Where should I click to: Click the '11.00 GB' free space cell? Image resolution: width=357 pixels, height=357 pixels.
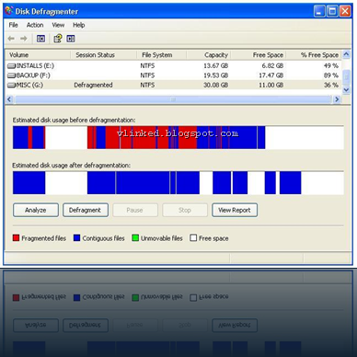pyautogui.click(x=271, y=85)
